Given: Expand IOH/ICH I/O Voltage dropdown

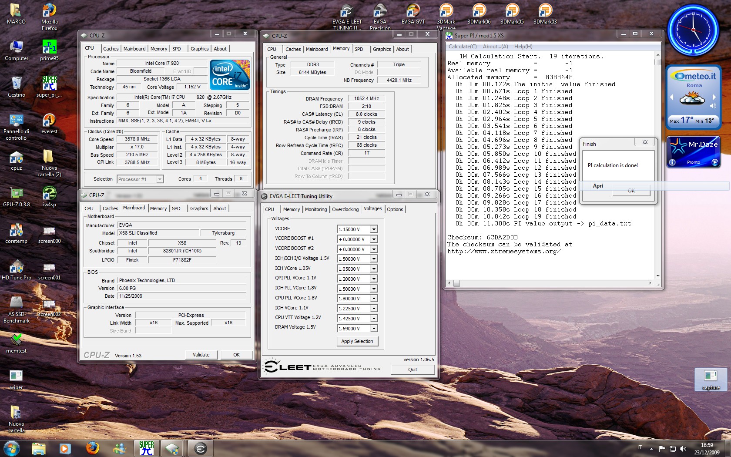Looking at the screenshot, I should 374,259.
